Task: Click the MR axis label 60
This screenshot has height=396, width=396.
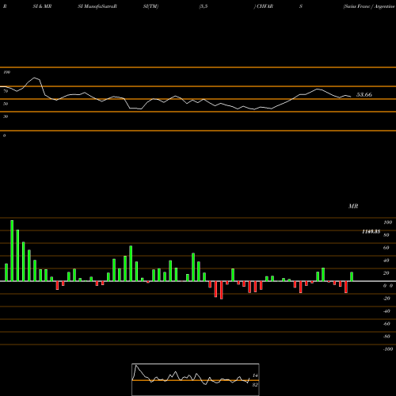Action: pos(386,248)
